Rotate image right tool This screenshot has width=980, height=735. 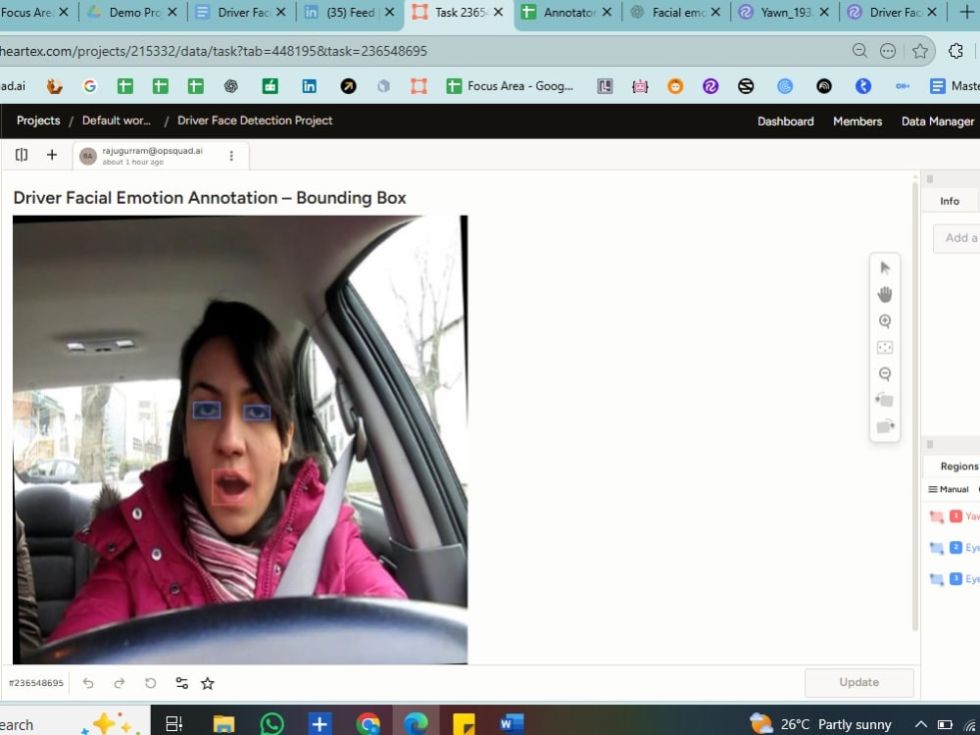[x=884, y=427]
